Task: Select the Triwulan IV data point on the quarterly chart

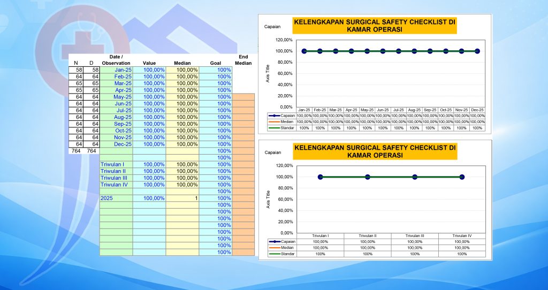Action: [x=462, y=177]
